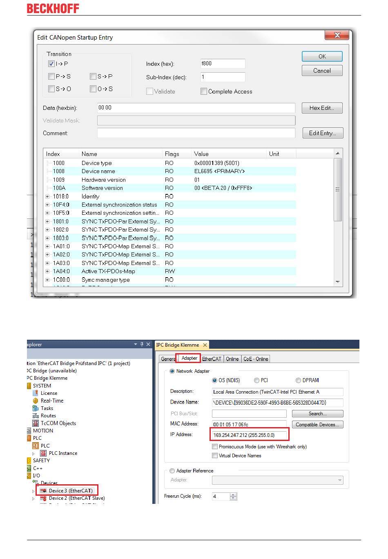Switch to the EtherCAT tab
The height and width of the screenshot is (559, 388).
[212, 359]
